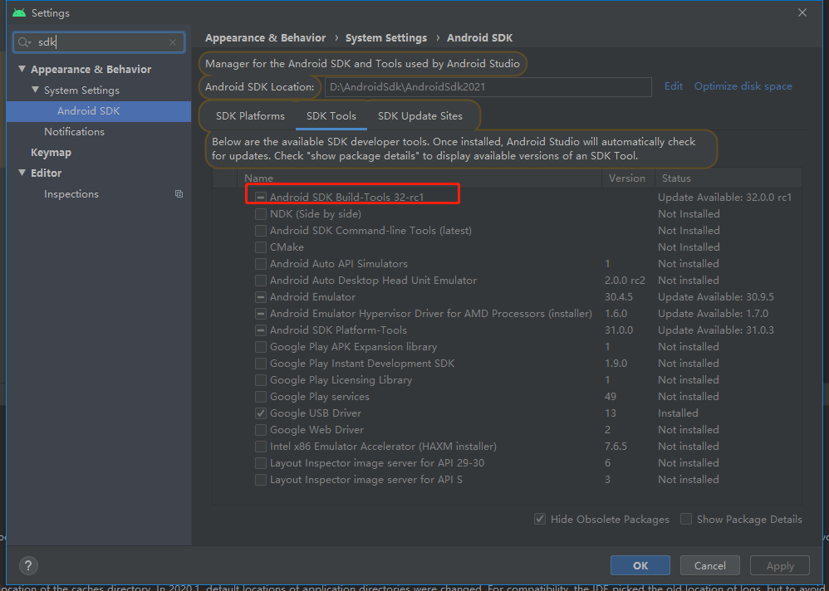Viewport: 829px width, 591px height.
Task: Click the Optimize disk space link
Action: coord(743,85)
